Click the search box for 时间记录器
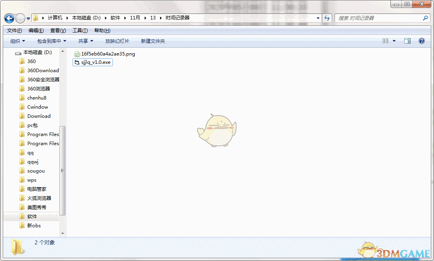This screenshot has width=434, height=261. (382, 18)
